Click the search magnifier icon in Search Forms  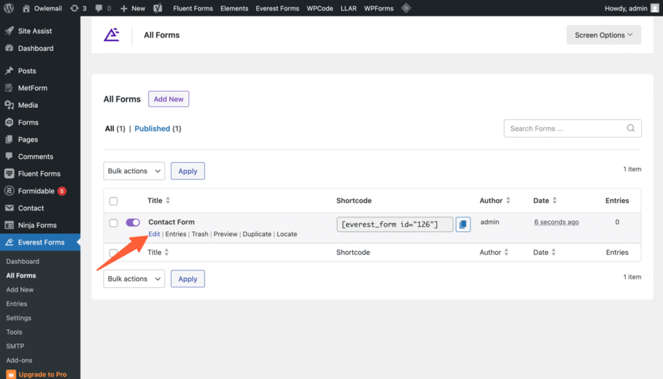[631, 129]
